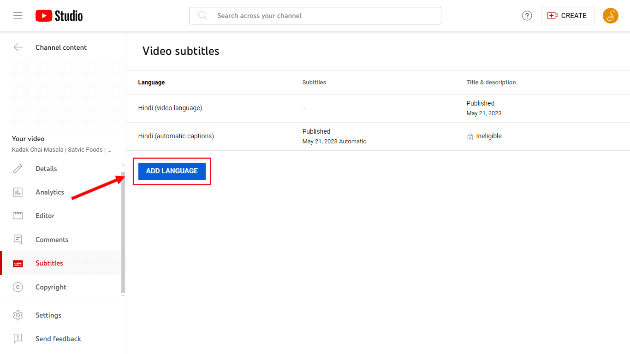Open your channel avatar menu
The height and width of the screenshot is (354, 630).
pos(610,15)
